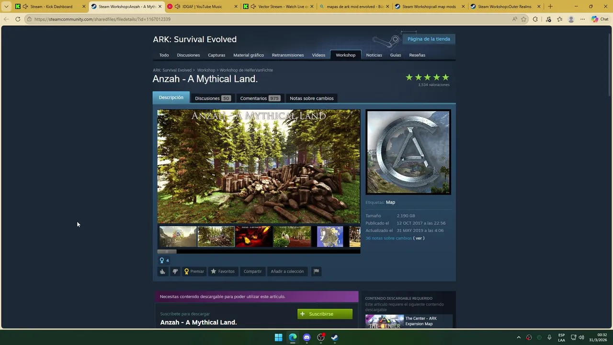Click the five-star rating display
This screenshot has height=345, width=613.
(427, 77)
